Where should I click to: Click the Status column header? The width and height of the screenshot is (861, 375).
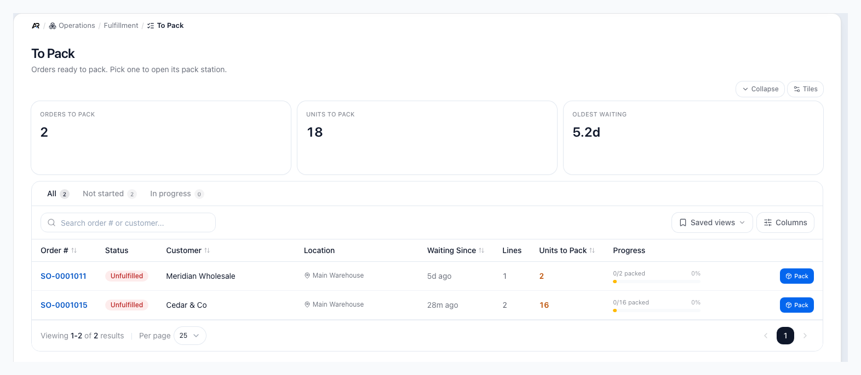pos(117,250)
